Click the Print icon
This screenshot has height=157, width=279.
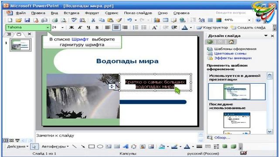pyautogui.click(x=54, y=20)
